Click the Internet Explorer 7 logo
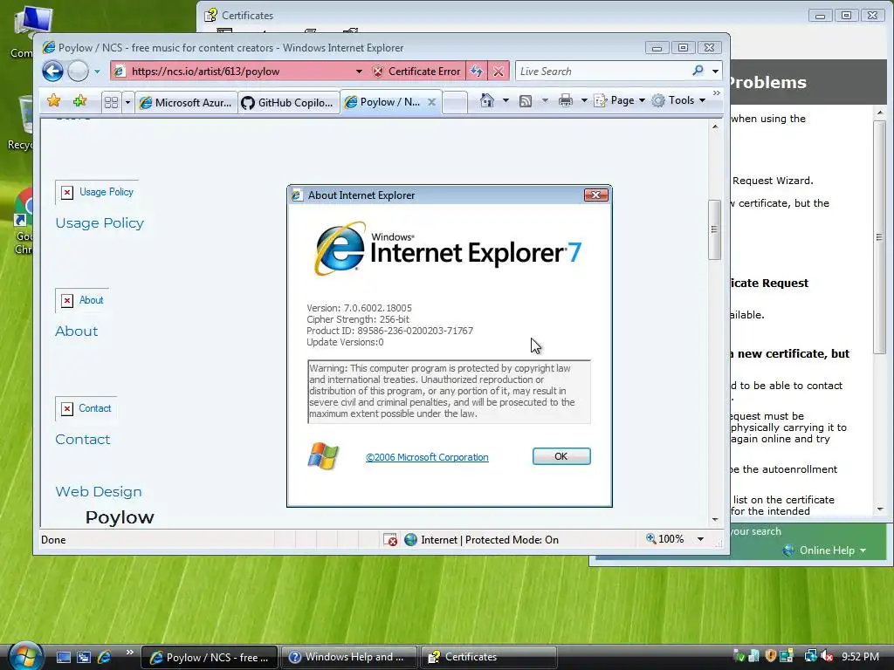The width and height of the screenshot is (894, 670). [448, 249]
